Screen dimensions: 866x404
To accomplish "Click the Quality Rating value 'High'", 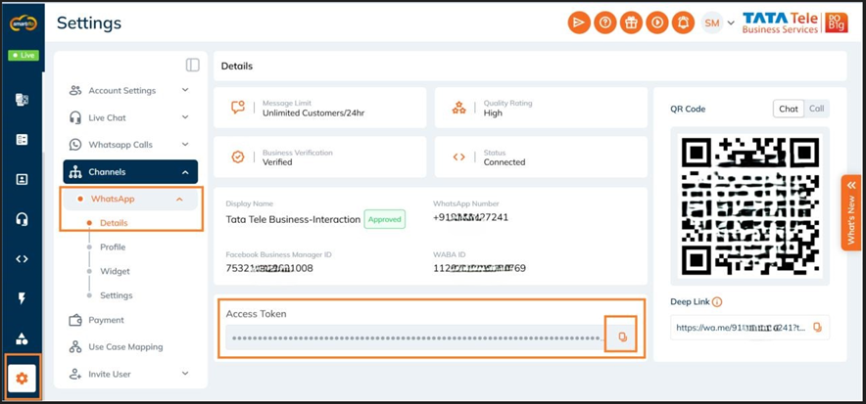I will tap(493, 113).
